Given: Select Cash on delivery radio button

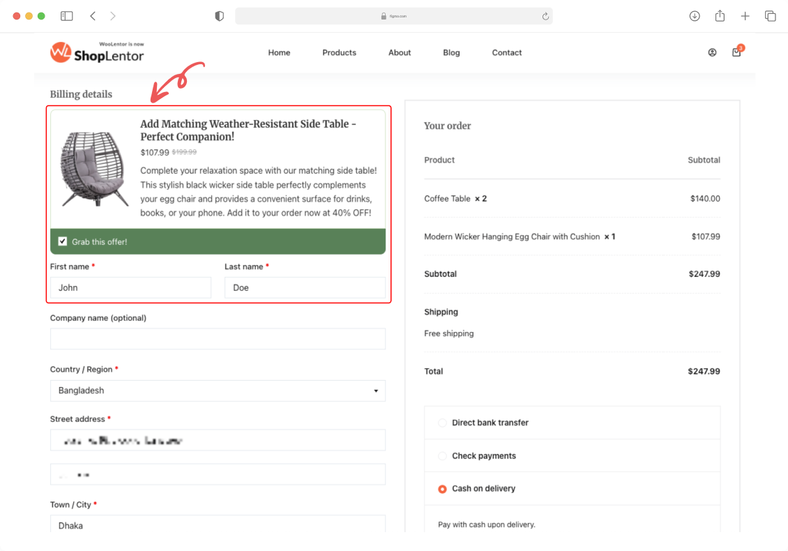Looking at the screenshot, I should [x=442, y=489].
